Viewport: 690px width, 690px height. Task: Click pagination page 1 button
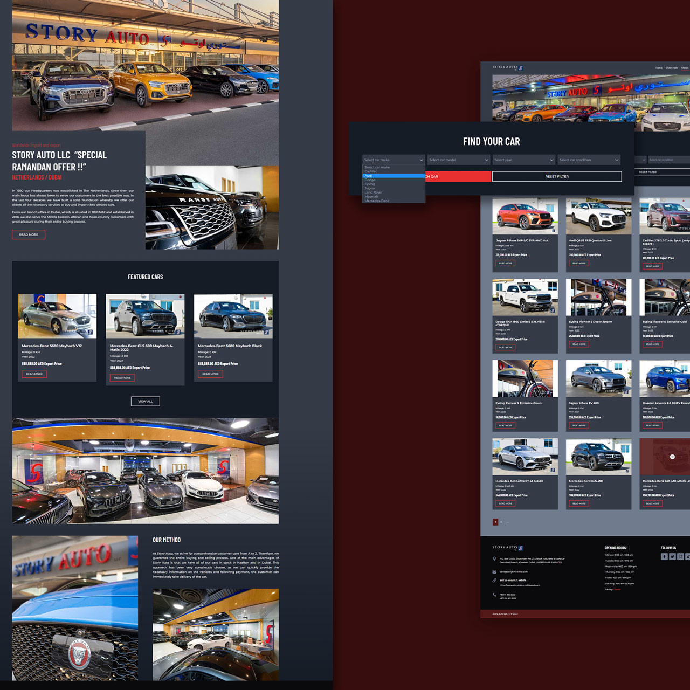tap(495, 522)
